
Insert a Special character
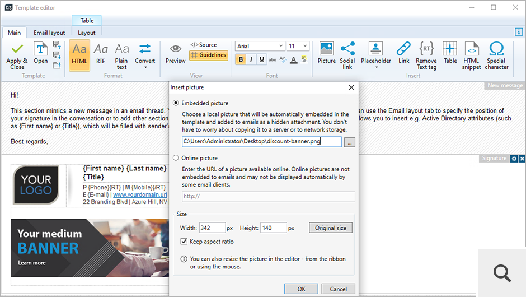tap(496, 56)
